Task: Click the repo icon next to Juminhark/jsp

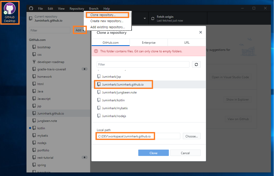Action: 99,76
